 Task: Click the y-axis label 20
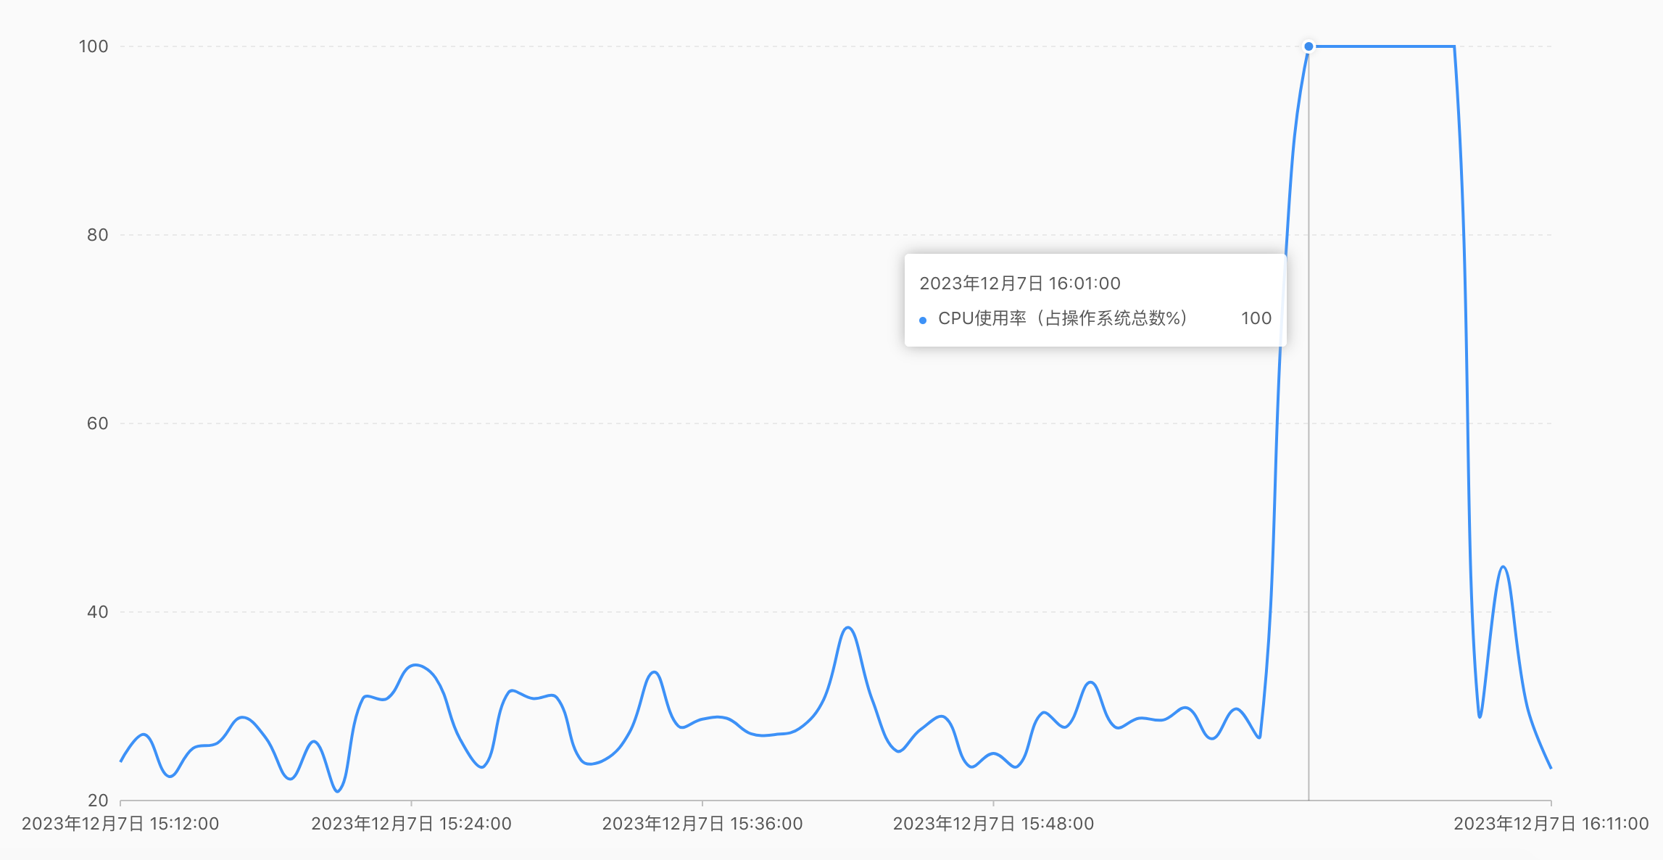(x=98, y=801)
